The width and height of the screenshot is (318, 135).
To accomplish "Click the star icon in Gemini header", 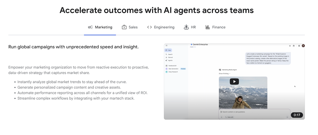I will pyautogui.click(x=290, y=46).
